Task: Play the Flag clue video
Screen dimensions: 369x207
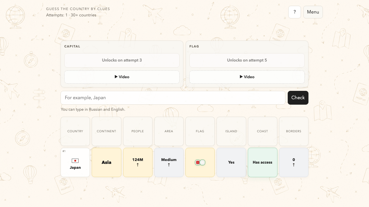Action: click(x=247, y=77)
